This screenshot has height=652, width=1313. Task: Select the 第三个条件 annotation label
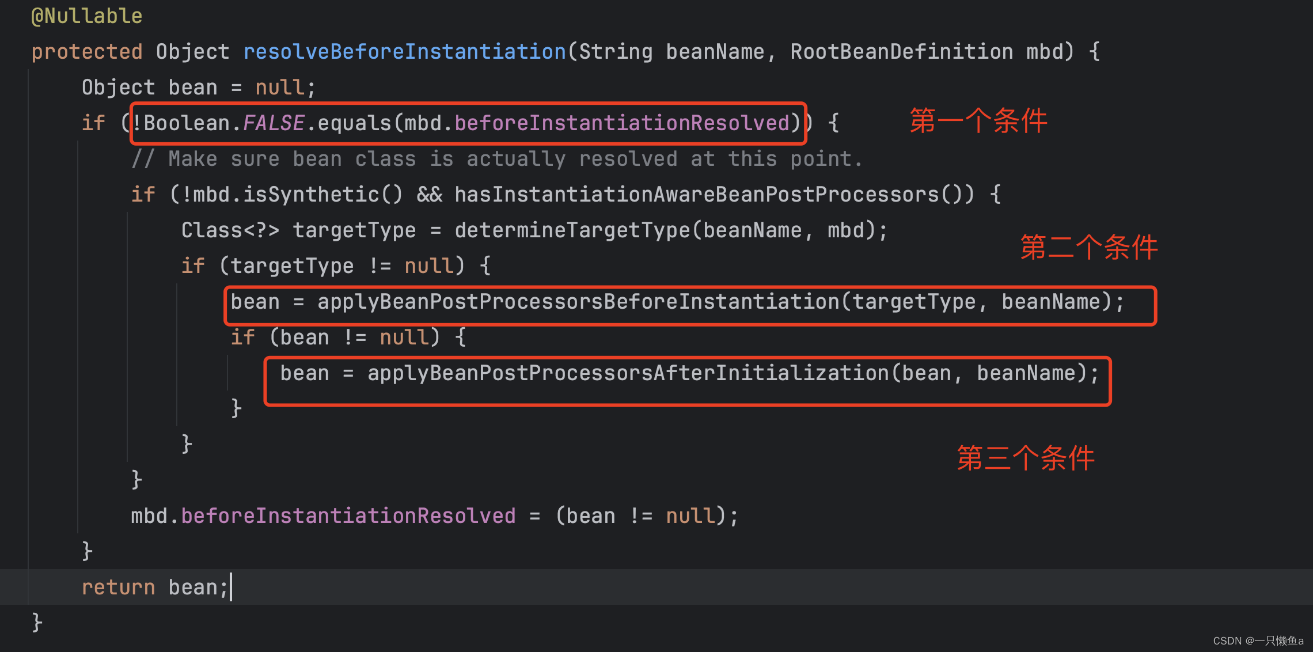tap(1025, 458)
